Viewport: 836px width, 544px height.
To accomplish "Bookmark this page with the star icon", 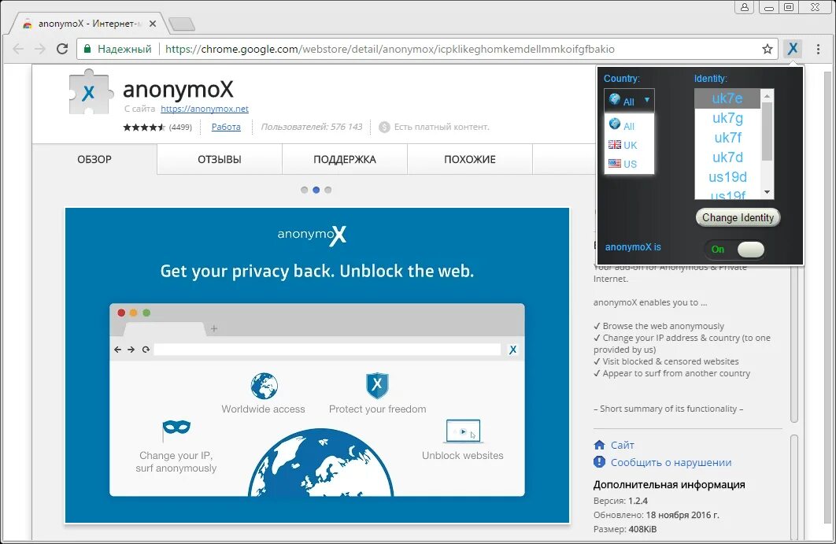I will [x=768, y=49].
